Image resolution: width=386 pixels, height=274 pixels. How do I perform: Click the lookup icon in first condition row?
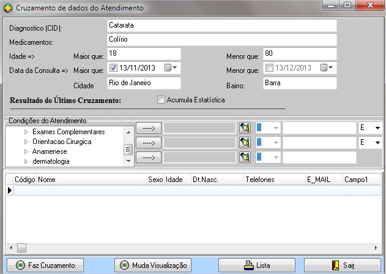coord(245,127)
